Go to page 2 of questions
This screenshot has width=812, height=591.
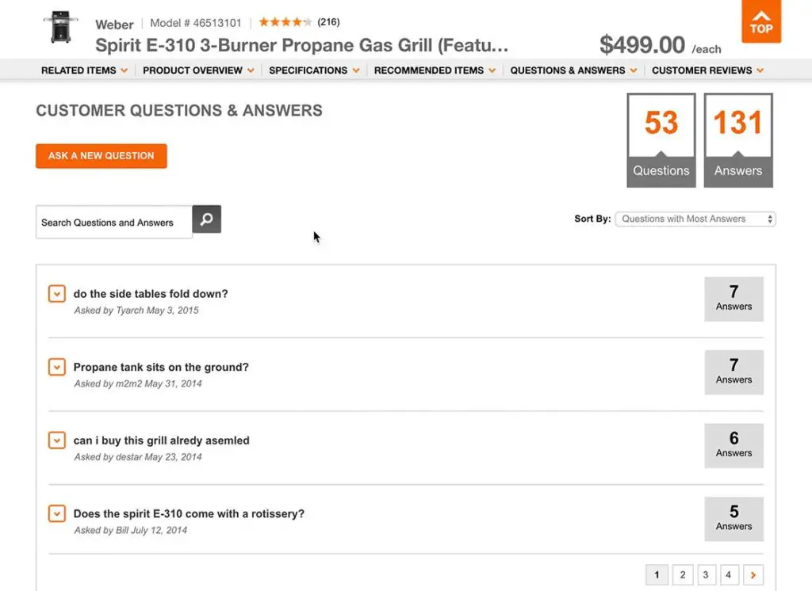682,574
